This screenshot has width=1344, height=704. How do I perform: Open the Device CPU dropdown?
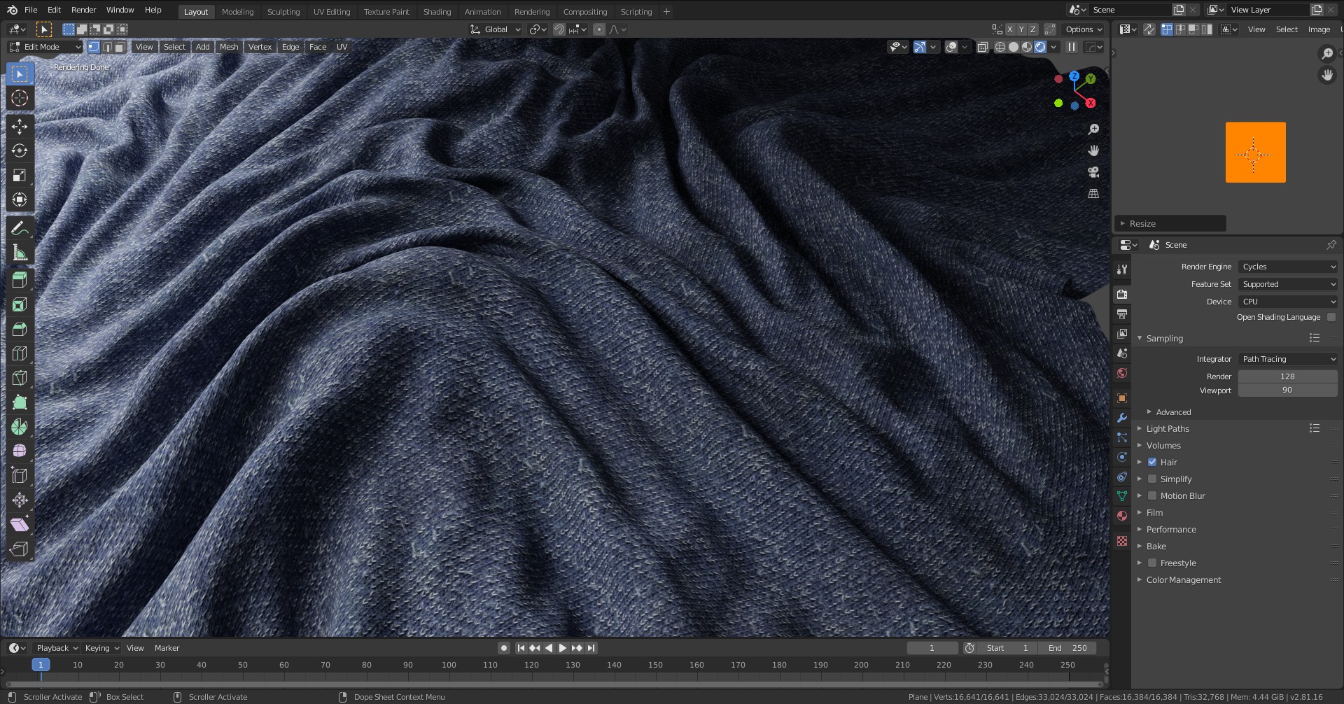click(x=1288, y=302)
